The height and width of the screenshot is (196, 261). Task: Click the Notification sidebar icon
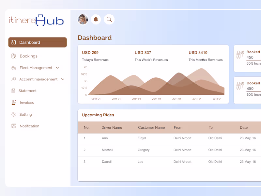pos(13,126)
